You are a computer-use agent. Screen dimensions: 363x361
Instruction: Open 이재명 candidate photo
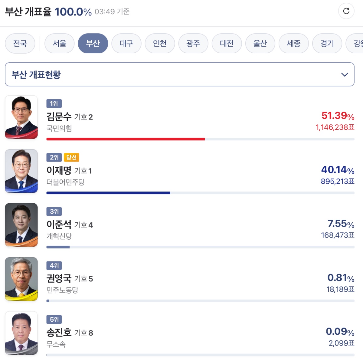click(21, 171)
